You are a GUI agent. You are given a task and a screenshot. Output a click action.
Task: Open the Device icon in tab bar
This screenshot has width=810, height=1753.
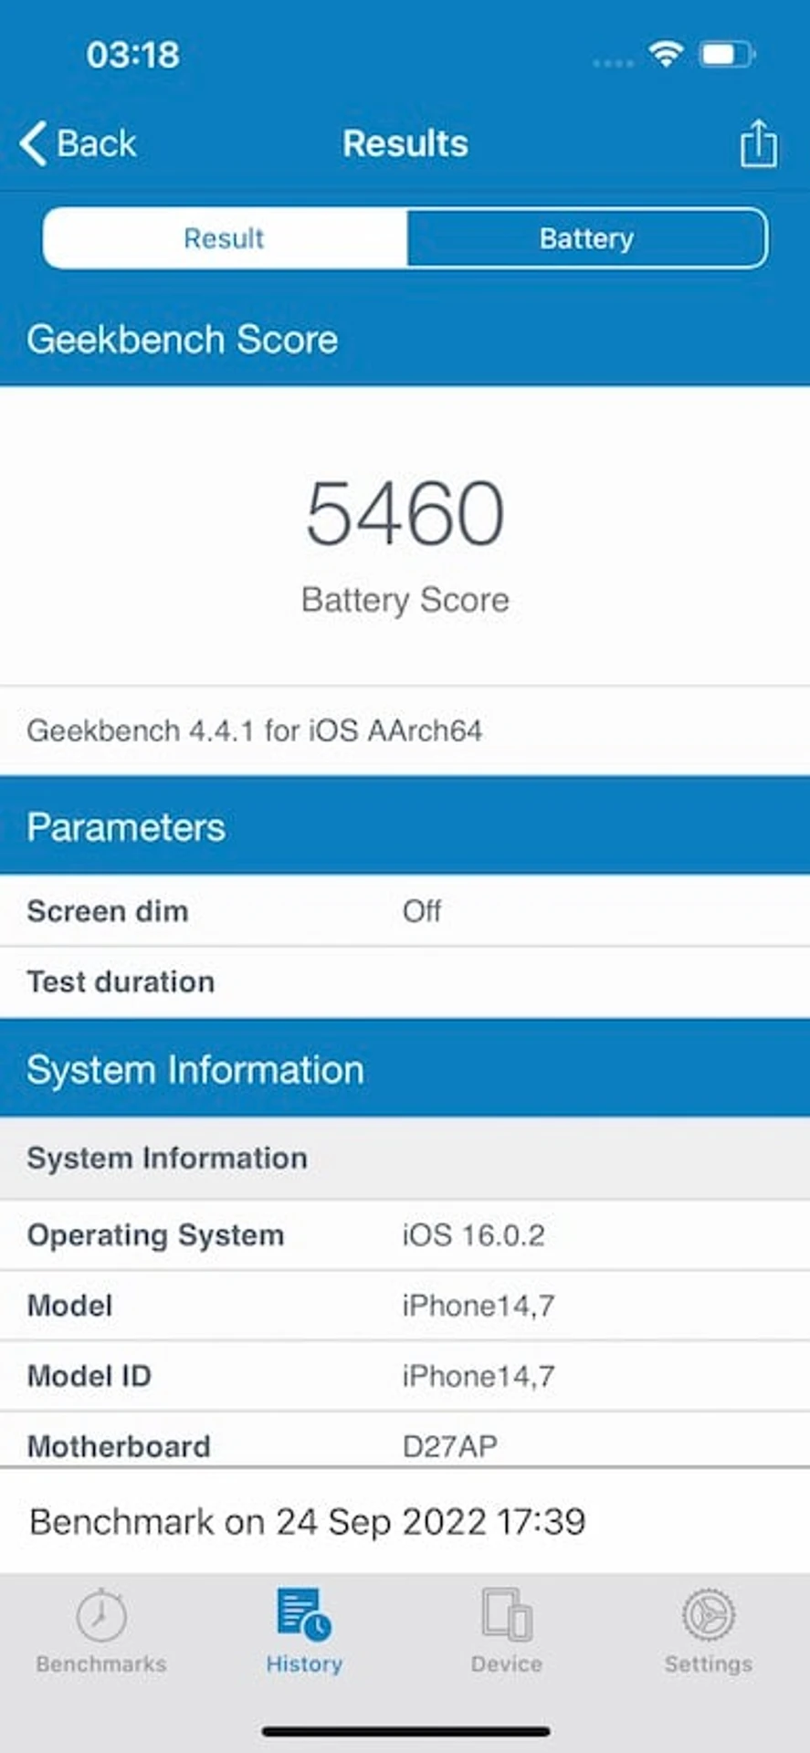pyautogui.click(x=507, y=1614)
